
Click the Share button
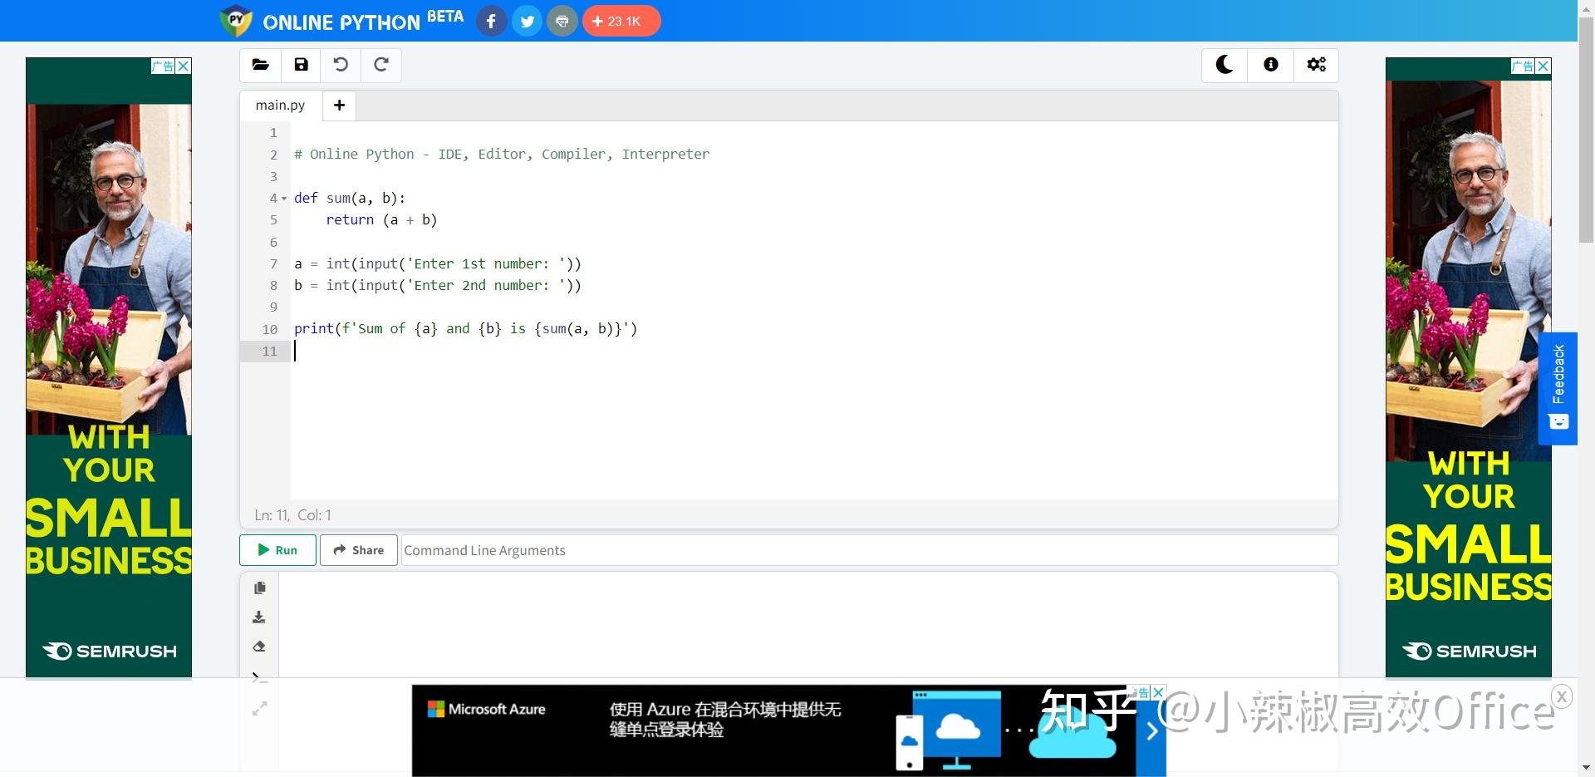point(359,550)
